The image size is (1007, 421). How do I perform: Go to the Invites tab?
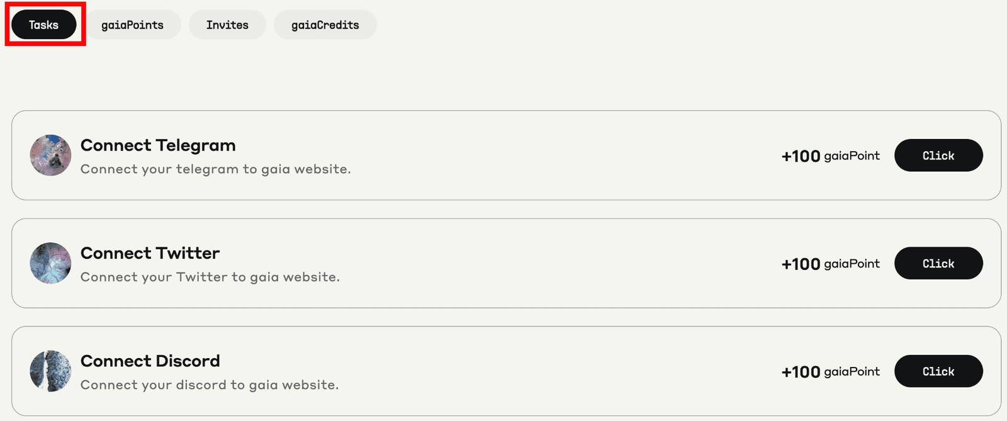click(x=227, y=25)
